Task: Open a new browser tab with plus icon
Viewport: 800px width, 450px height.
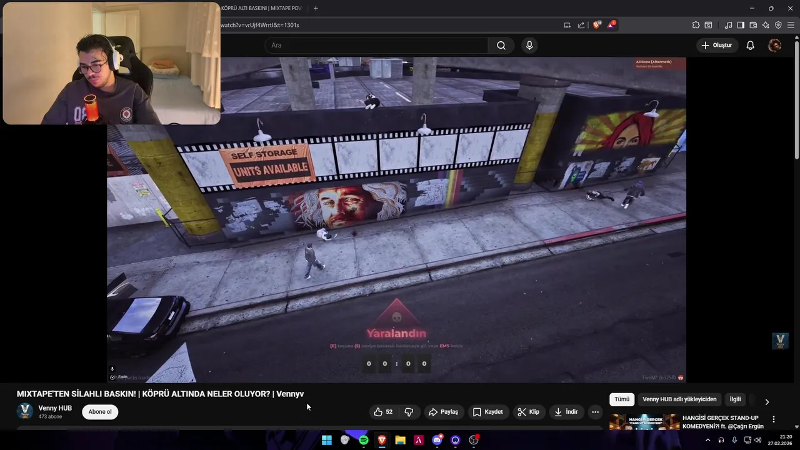Action: (316, 8)
